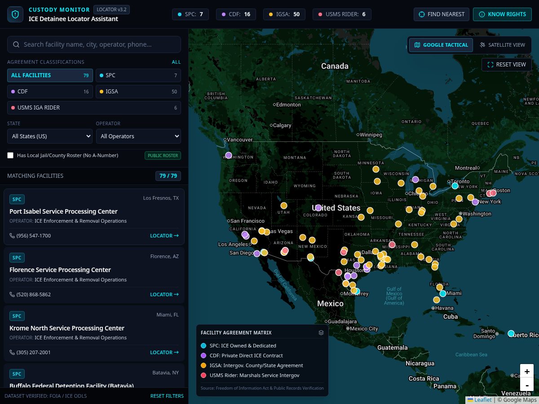The image size is (539, 404).
Task: Click the phone icon beside (520) 868-5862
Action: 12,294
